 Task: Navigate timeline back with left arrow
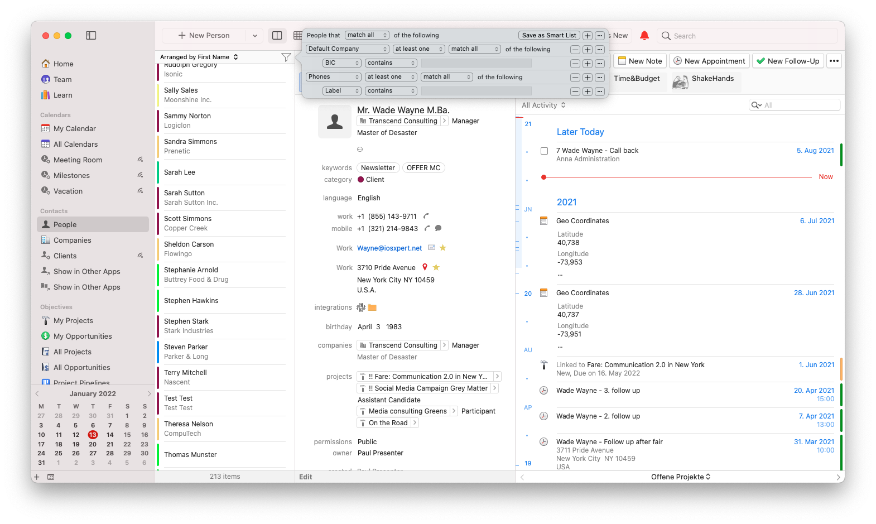pos(522,477)
